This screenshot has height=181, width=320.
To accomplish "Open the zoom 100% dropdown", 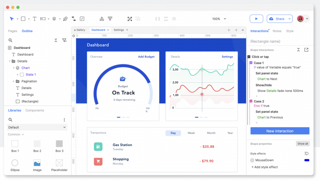I will [x=219, y=19].
